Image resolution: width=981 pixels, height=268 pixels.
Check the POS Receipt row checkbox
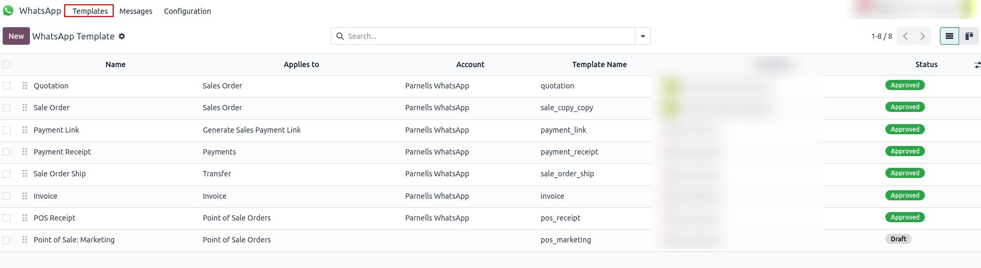point(6,218)
